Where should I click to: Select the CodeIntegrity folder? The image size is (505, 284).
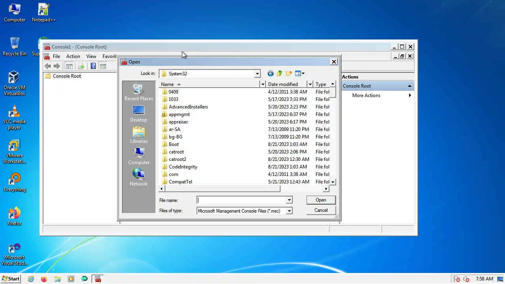[183, 167]
